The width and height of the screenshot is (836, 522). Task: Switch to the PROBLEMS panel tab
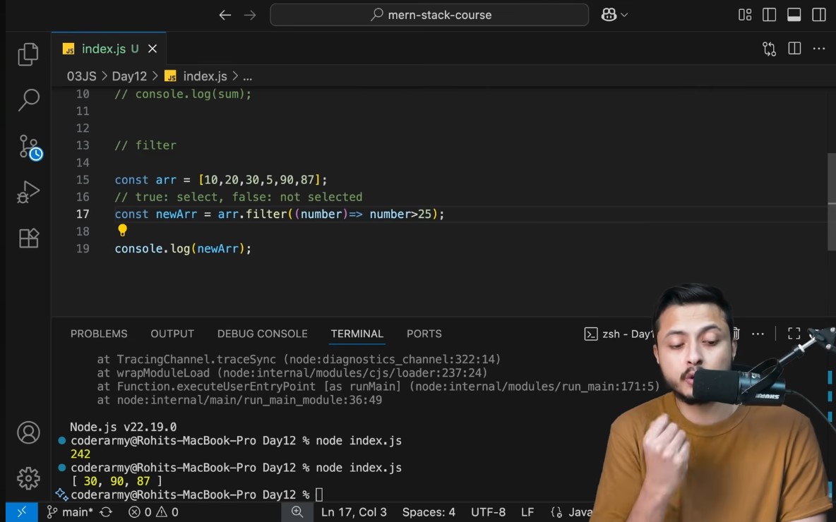coord(99,334)
